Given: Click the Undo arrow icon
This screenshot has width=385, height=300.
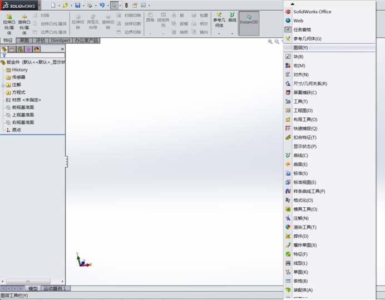Looking at the screenshot, I should [x=102, y=5].
